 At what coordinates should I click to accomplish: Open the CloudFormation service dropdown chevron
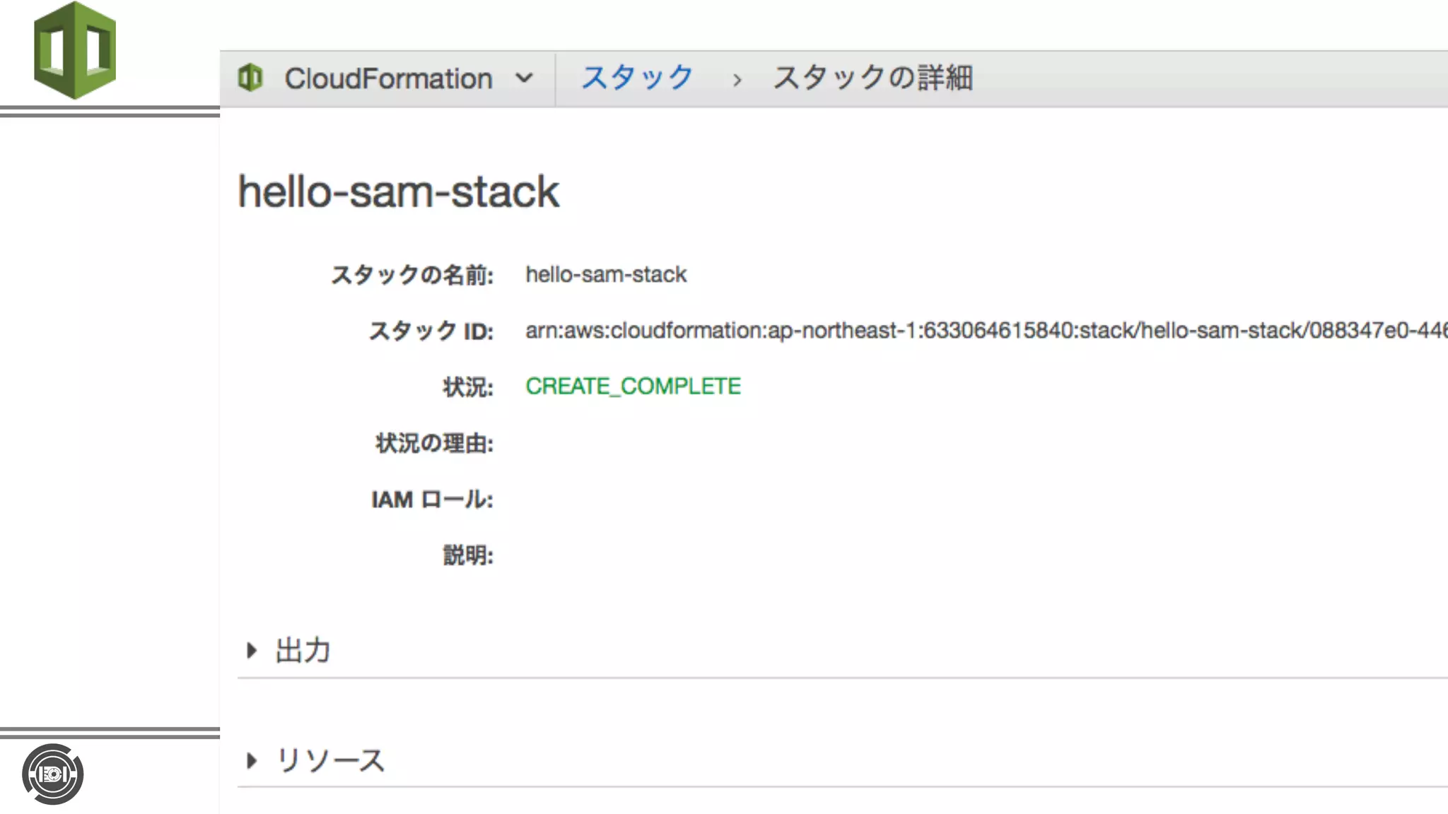(524, 78)
